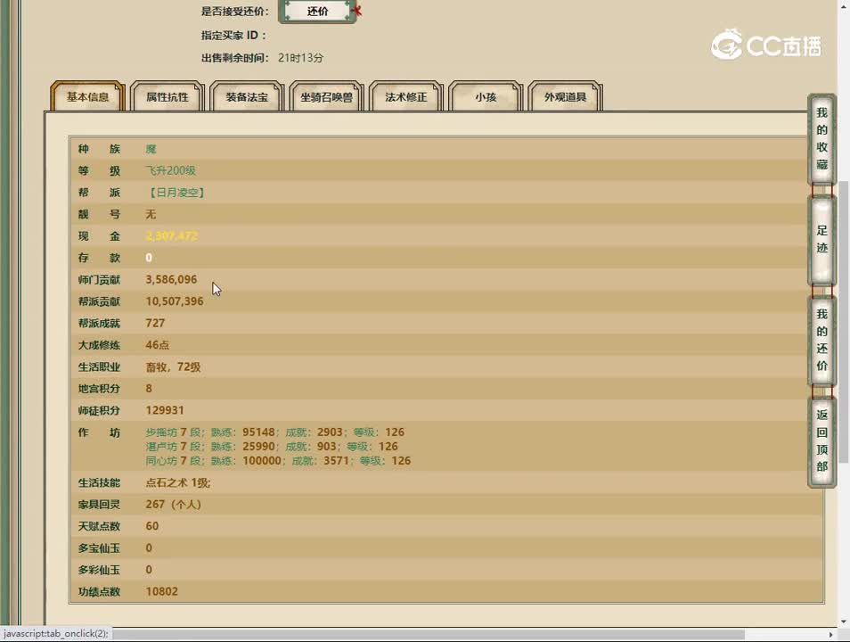Click the 师门贡献 value 3,586,096

click(x=171, y=279)
